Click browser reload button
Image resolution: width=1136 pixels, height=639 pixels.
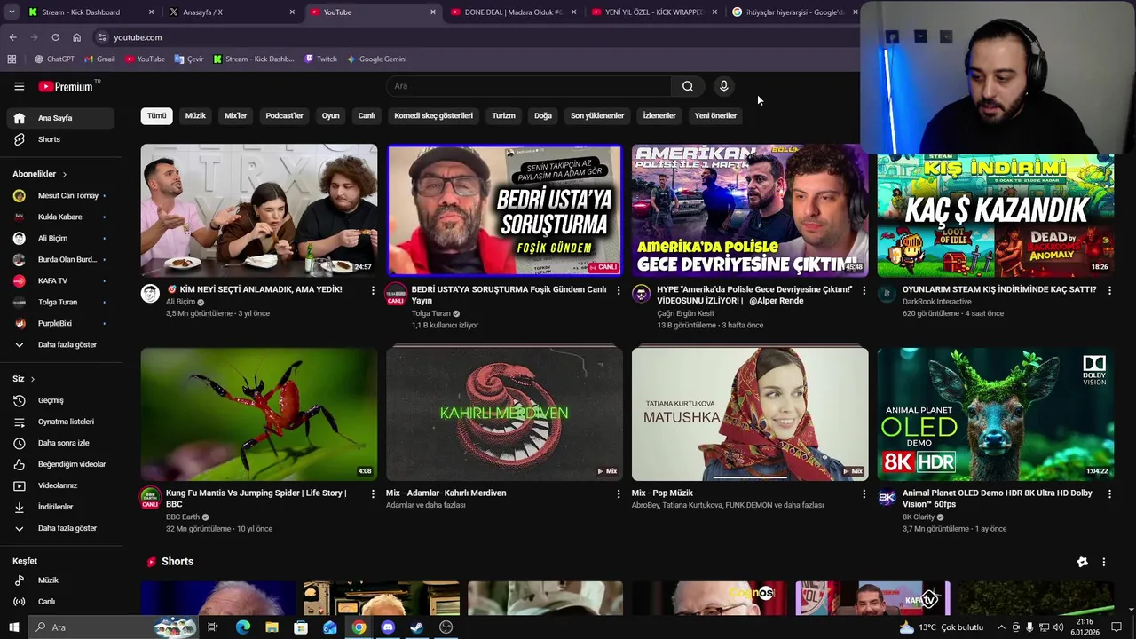tap(55, 37)
